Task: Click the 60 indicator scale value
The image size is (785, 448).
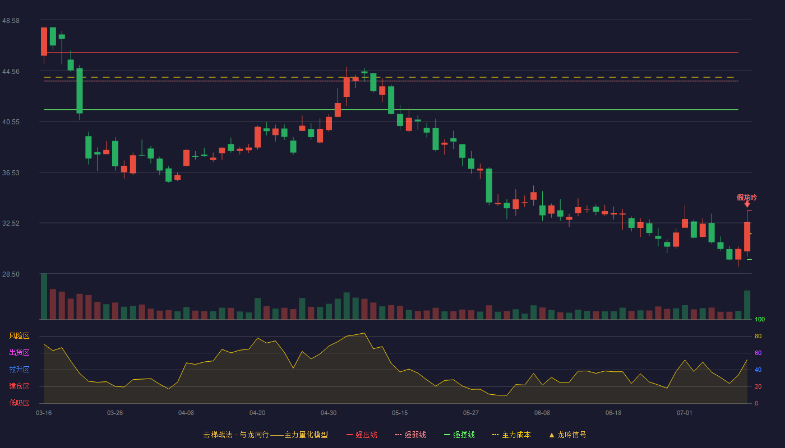Action: click(758, 353)
